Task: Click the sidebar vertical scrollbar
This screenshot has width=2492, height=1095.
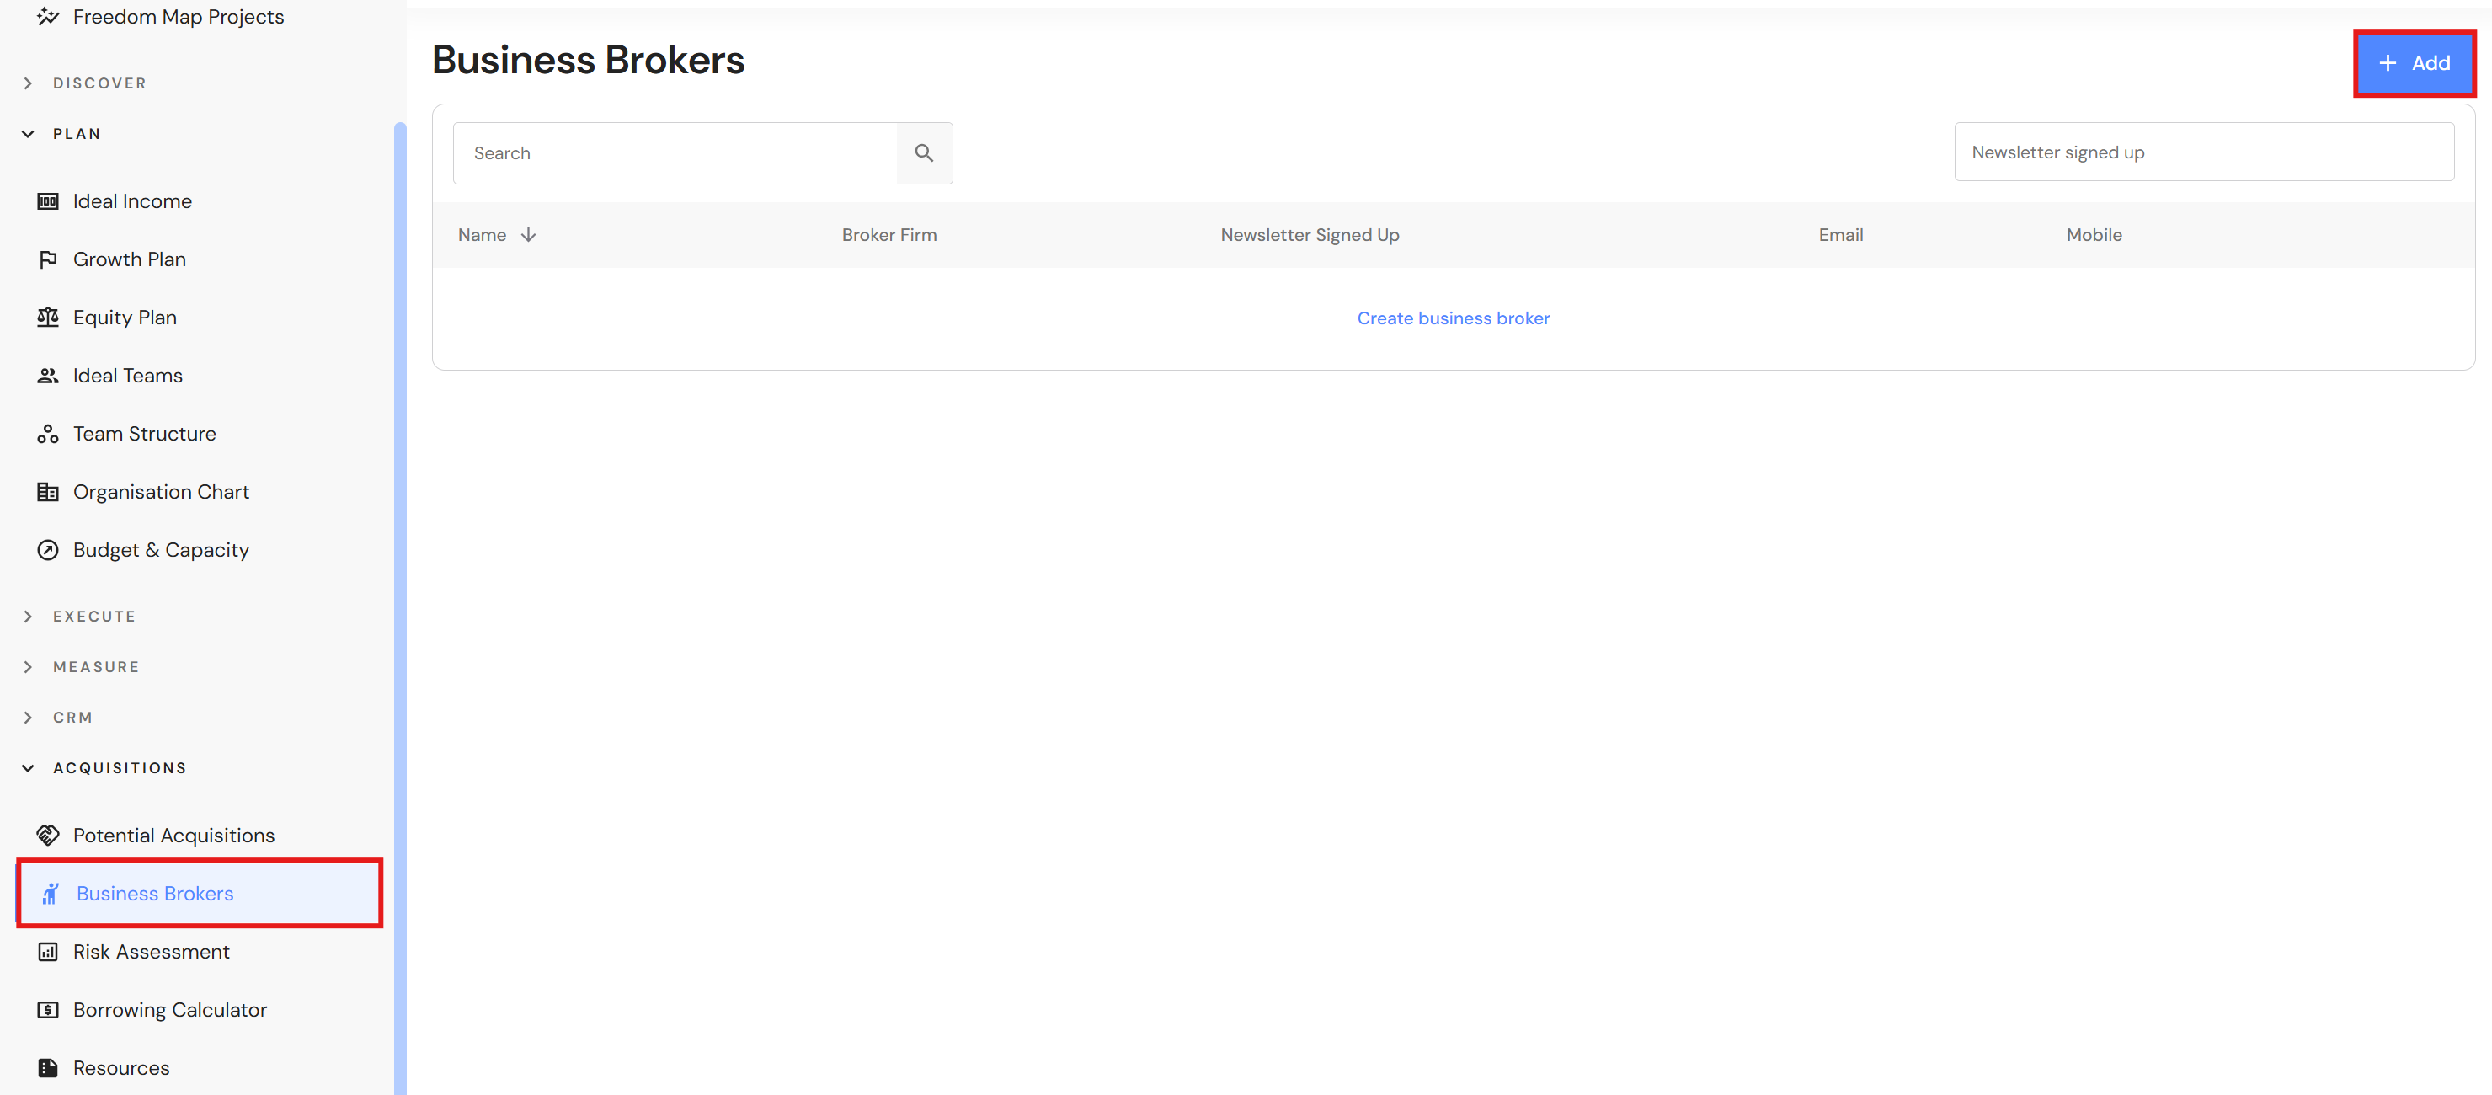Action: (x=399, y=580)
